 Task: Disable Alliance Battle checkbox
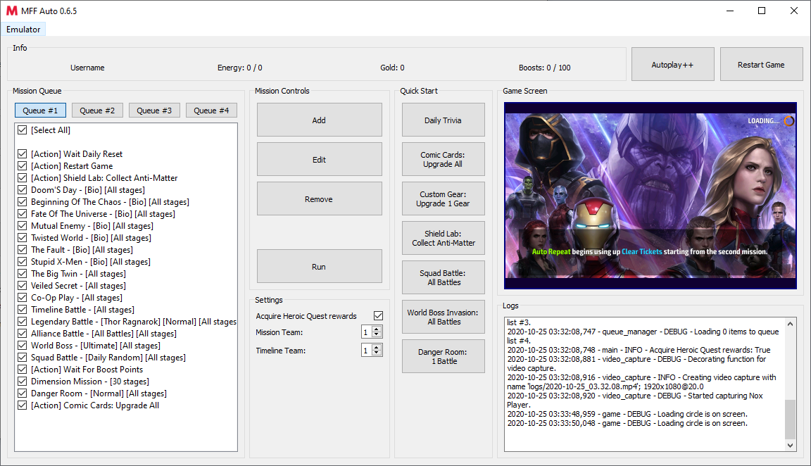click(x=23, y=334)
